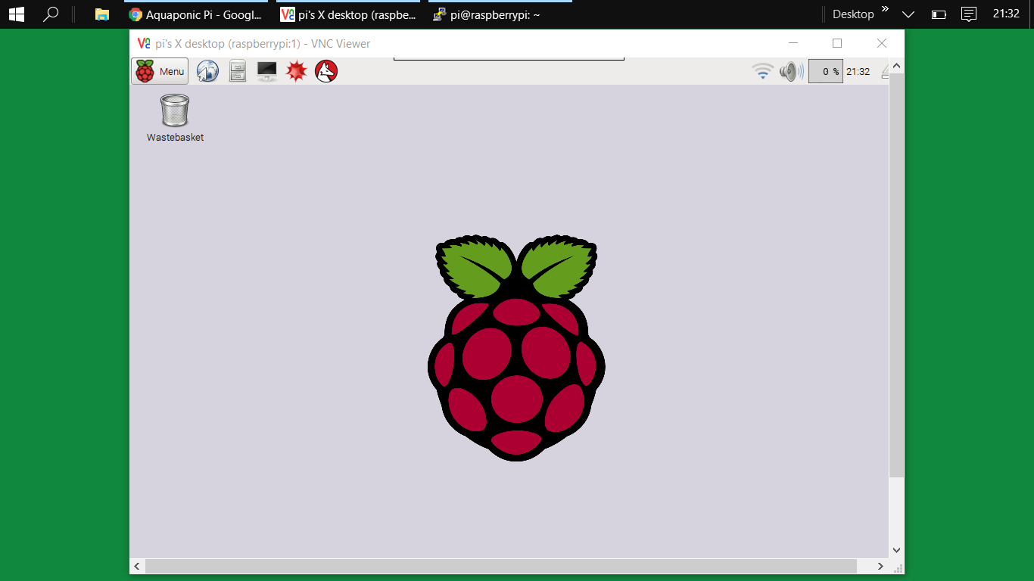Open the Raspberry Pi Menu

[x=159, y=70]
